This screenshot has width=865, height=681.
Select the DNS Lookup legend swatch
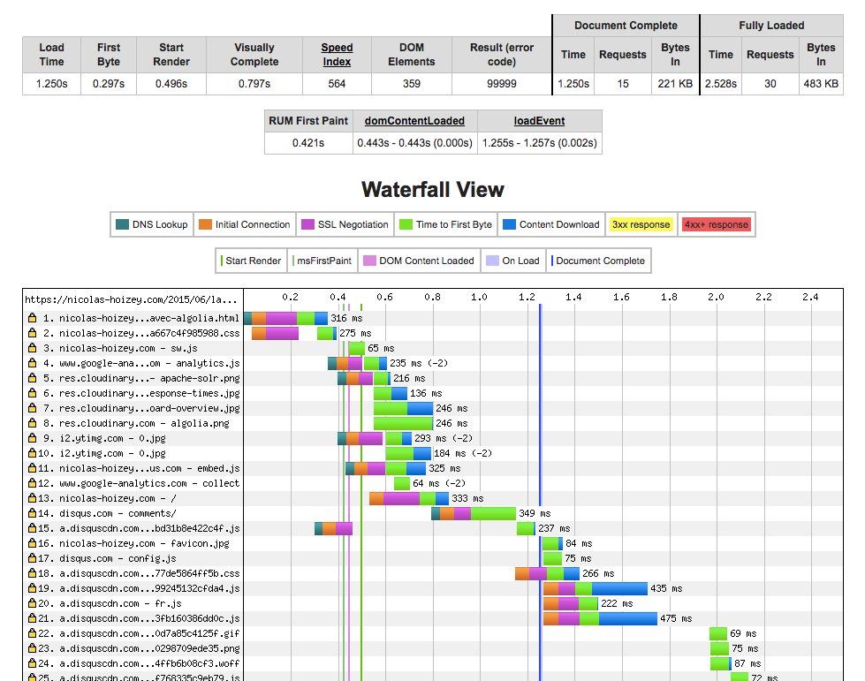[x=122, y=224]
